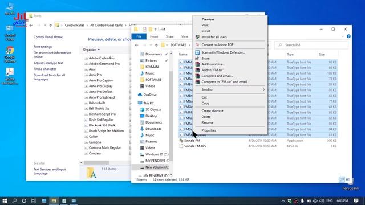Open Properties from the context menu
Screen dimensions: 365x205
coord(209,130)
